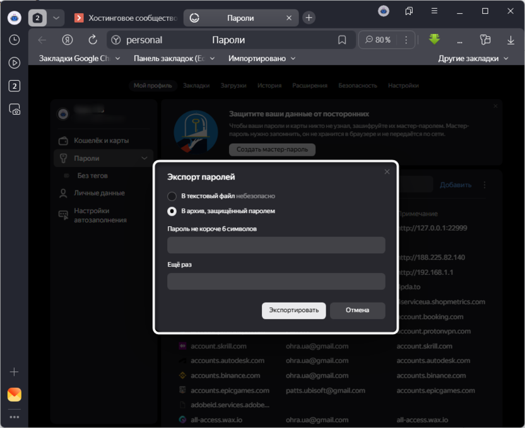Open the Yandex home page button
Screen dimensions: 525x428
click(x=68, y=40)
